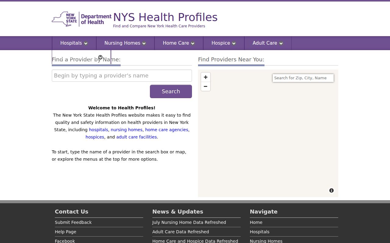Read Adult Care Data Refreshed update
This screenshot has width=390, height=243.
click(x=181, y=232)
